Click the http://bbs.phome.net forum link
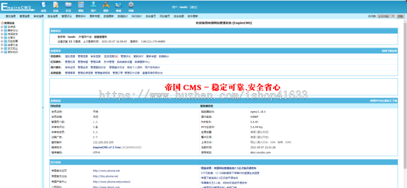Viewport: 407px width, 188px height. pos(106,176)
